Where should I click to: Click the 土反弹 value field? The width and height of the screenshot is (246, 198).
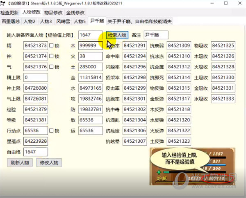click(179, 141)
